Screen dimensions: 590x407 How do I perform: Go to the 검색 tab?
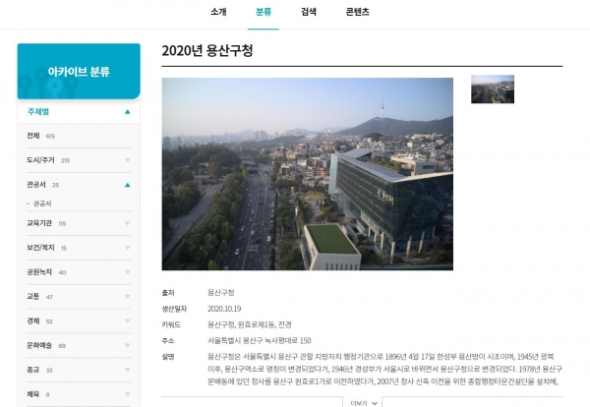tap(309, 12)
